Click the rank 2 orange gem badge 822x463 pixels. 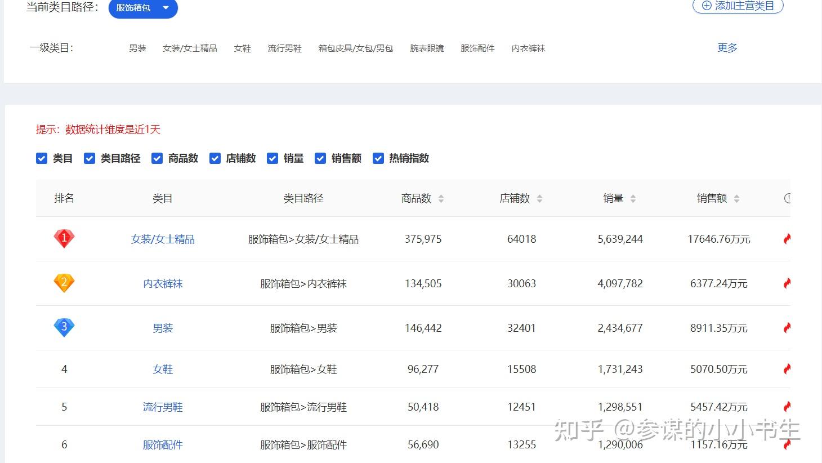click(x=64, y=283)
